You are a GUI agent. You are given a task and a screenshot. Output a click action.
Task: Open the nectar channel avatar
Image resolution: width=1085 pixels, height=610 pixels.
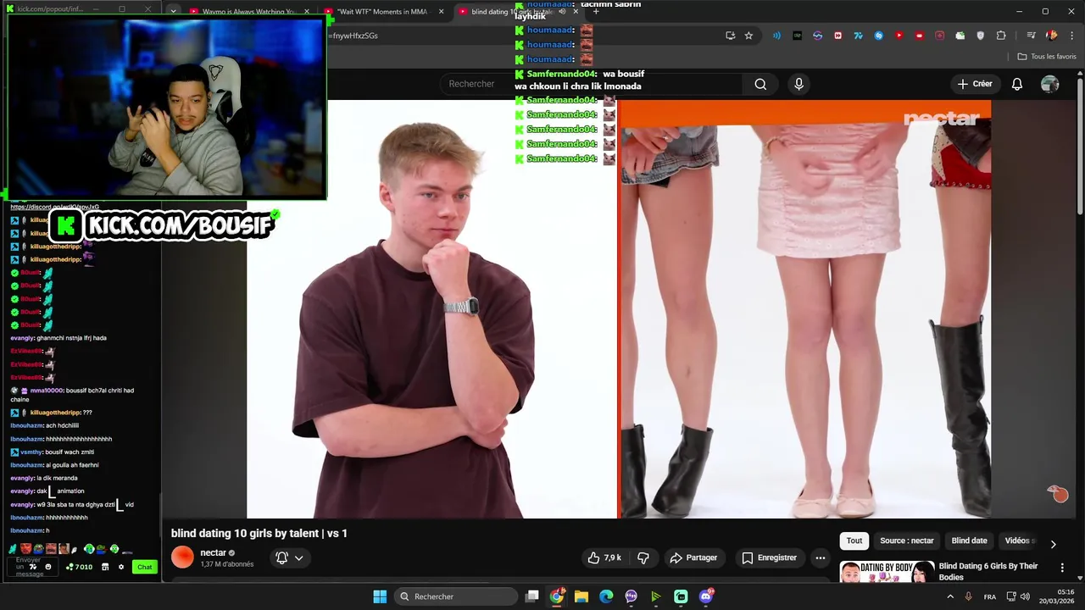pos(182,557)
